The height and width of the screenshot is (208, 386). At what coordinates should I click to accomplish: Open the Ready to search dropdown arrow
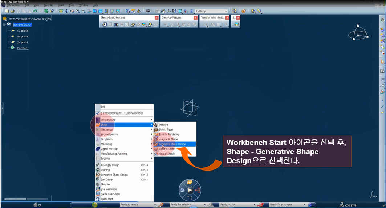click(x=155, y=205)
